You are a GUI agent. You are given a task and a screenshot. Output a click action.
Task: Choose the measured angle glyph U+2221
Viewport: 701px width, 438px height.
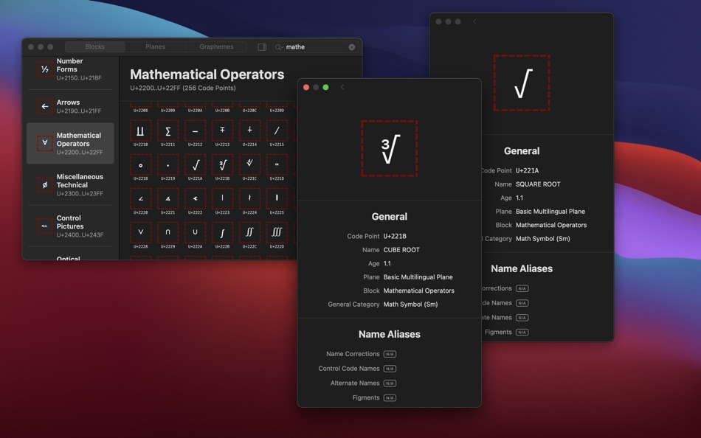pos(168,199)
